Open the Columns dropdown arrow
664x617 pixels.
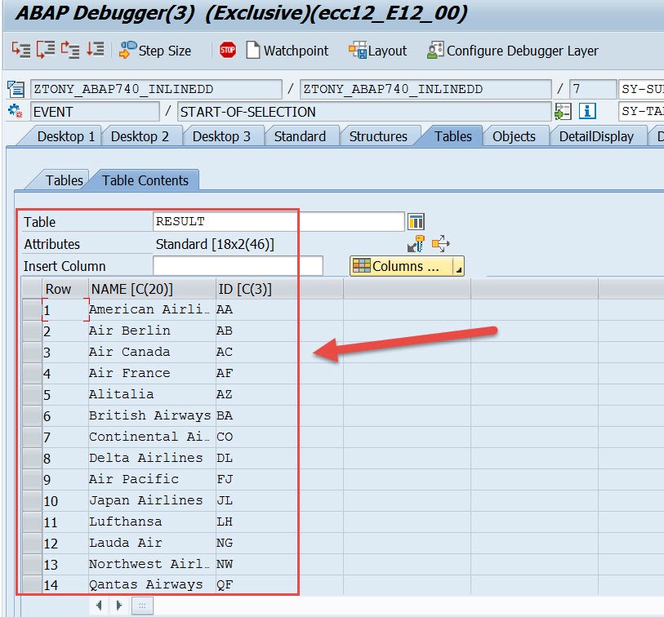458,267
